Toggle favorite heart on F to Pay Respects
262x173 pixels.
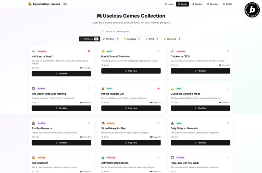pyautogui.click(x=89, y=123)
